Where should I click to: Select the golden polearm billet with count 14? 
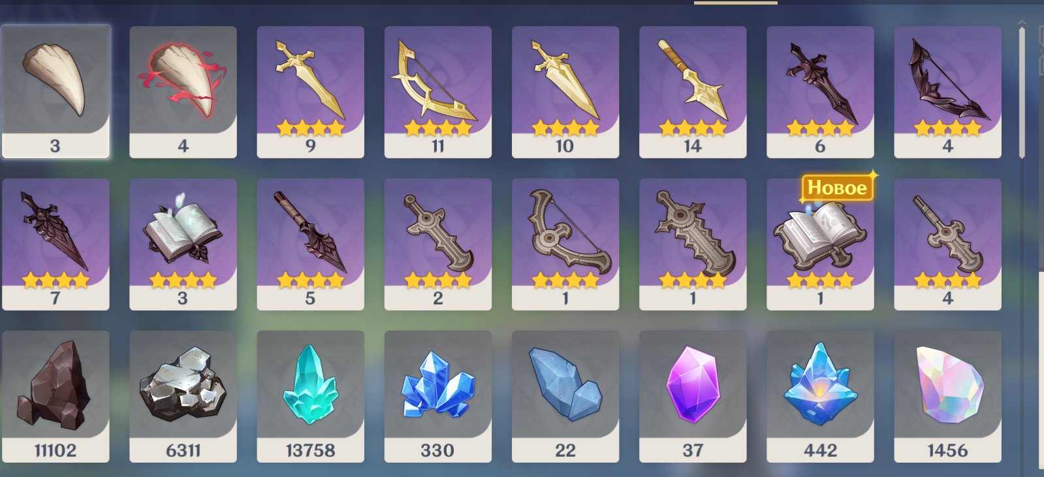[693, 92]
